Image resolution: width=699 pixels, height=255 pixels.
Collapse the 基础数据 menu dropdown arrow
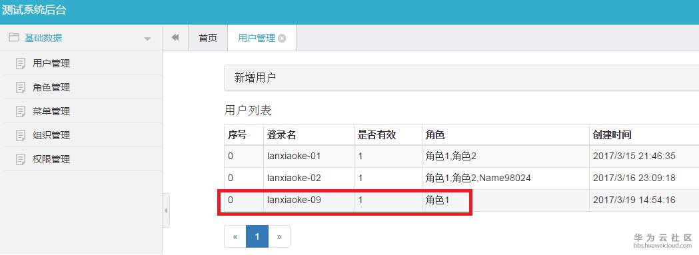[x=147, y=39]
